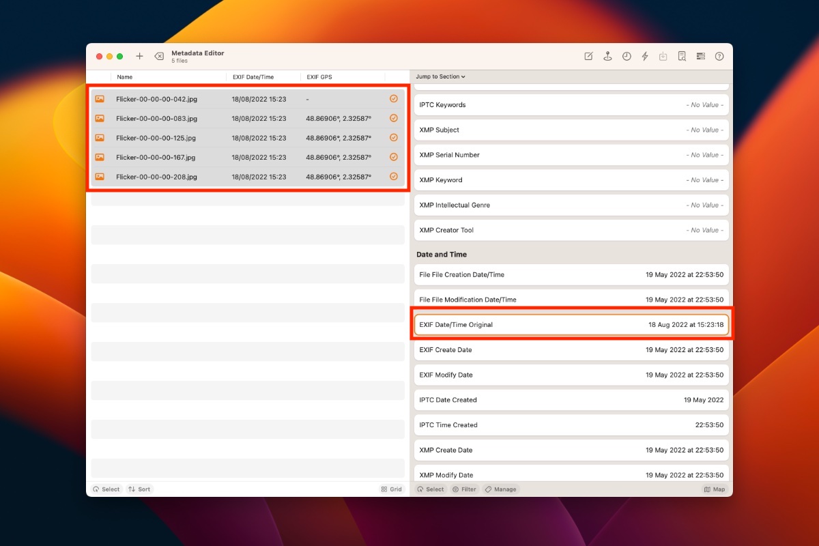Click image icon of Flicker-00-00-00-208.jpg
The width and height of the screenshot is (819, 546).
(100, 177)
